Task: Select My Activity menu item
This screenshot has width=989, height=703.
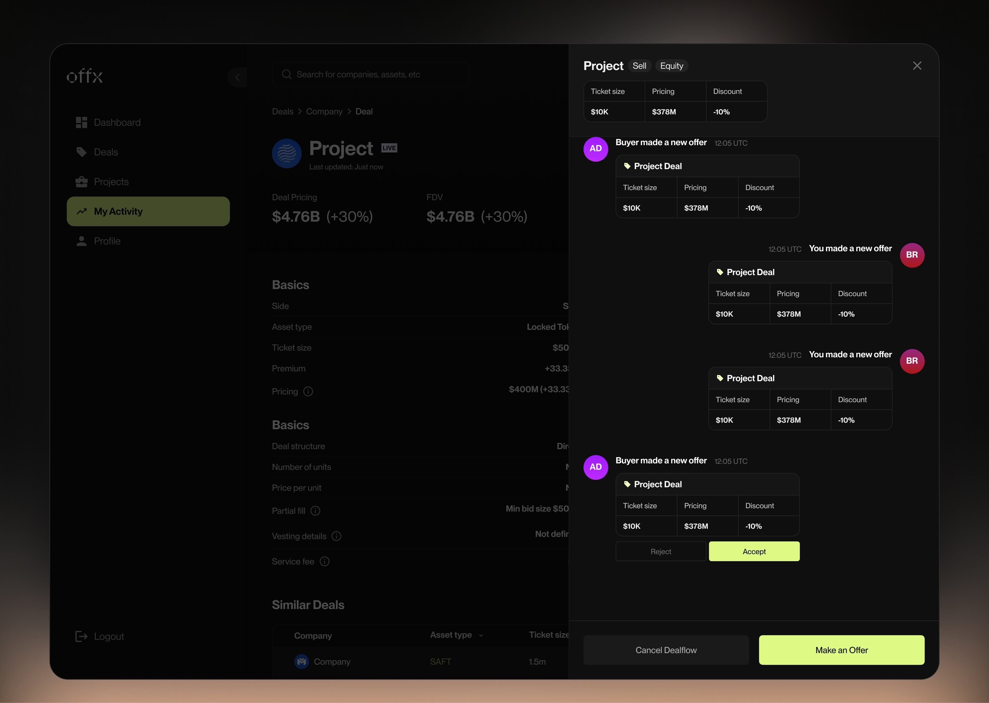Action: (x=148, y=211)
